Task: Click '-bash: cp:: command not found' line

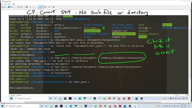Action: point(30,49)
